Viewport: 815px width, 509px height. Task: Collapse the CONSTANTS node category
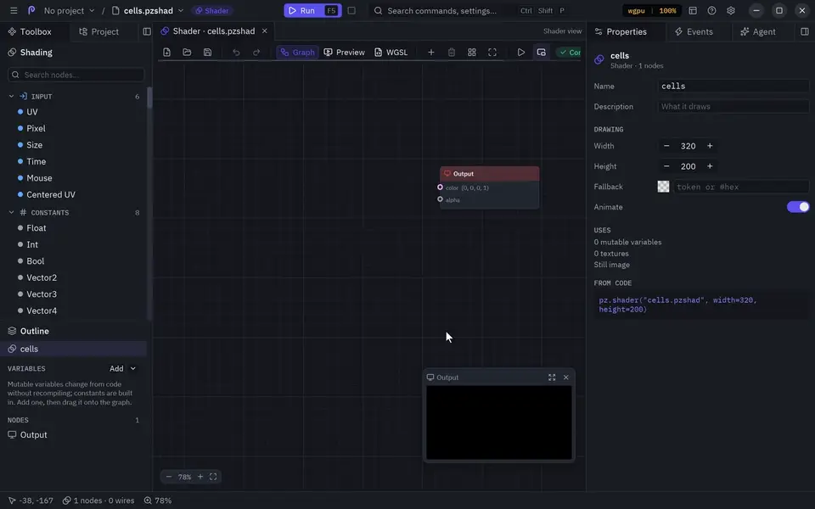pos(11,212)
